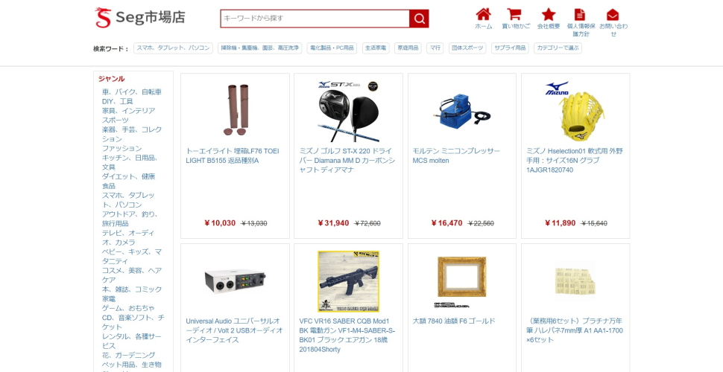View the Mizuno ST-X 220 driver image
Screen dimensions: 723x372
point(348,111)
